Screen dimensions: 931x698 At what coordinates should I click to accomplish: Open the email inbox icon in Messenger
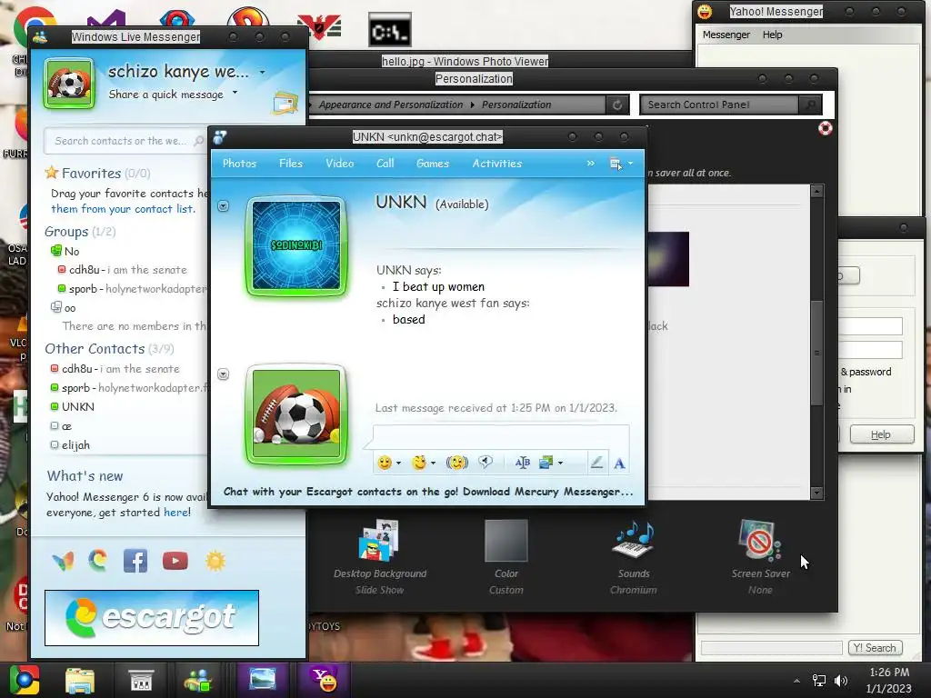coord(285,104)
